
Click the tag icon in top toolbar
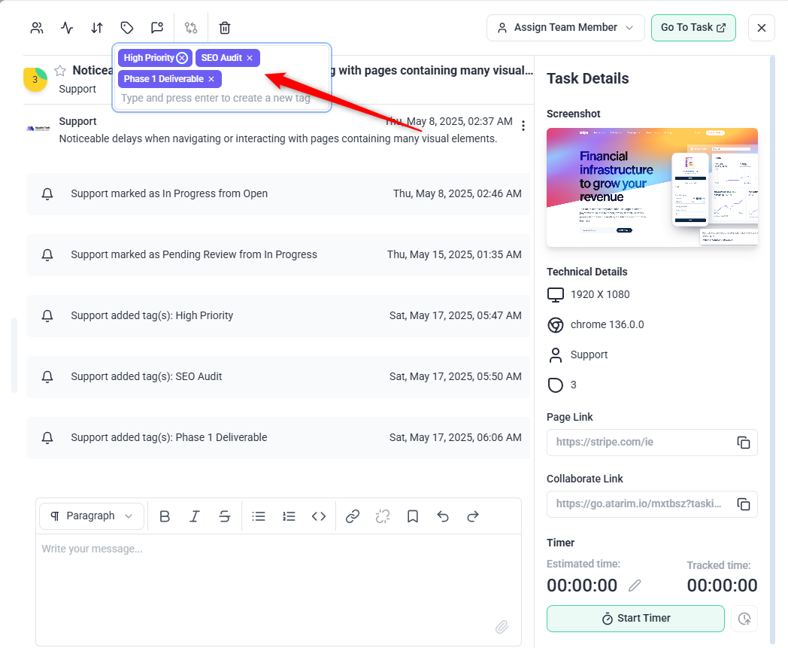coord(127,28)
